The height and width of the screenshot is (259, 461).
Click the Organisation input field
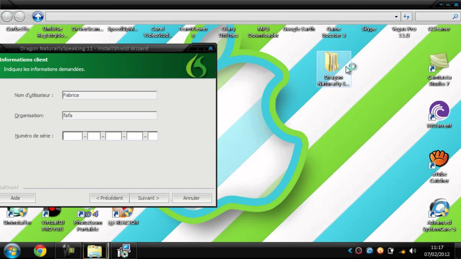109,115
